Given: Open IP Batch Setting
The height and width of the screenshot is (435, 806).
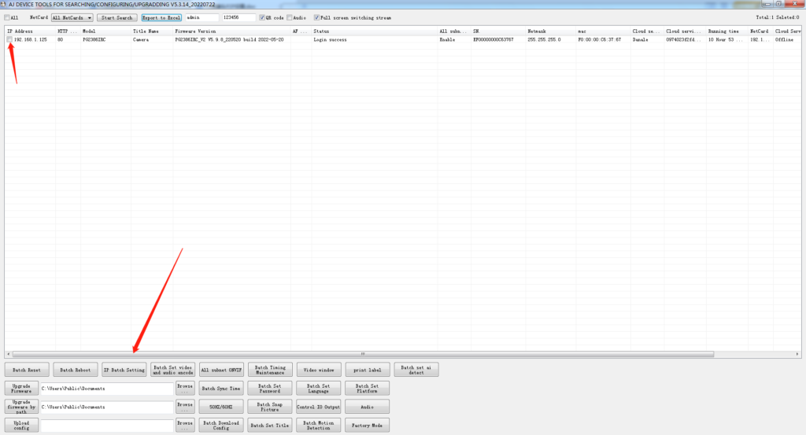Looking at the screenshot, I should coord(124,370).
